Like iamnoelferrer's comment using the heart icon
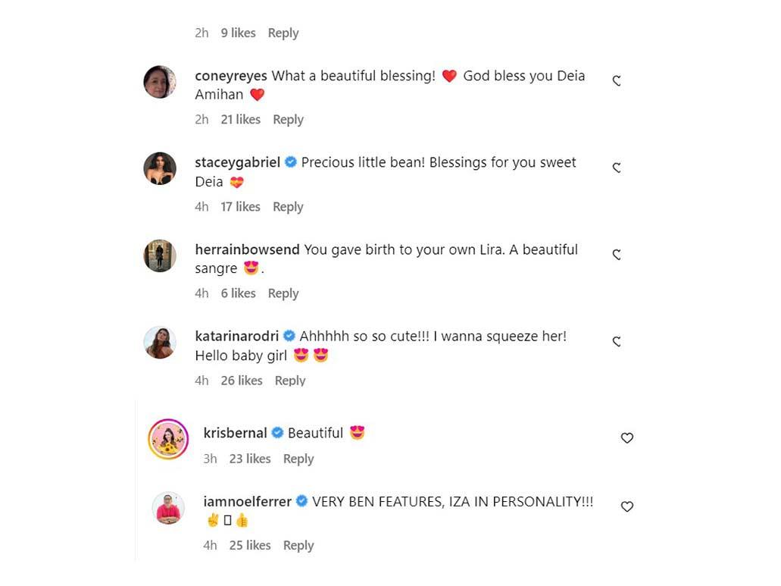781x586 pixels. [x=626, y=506]
